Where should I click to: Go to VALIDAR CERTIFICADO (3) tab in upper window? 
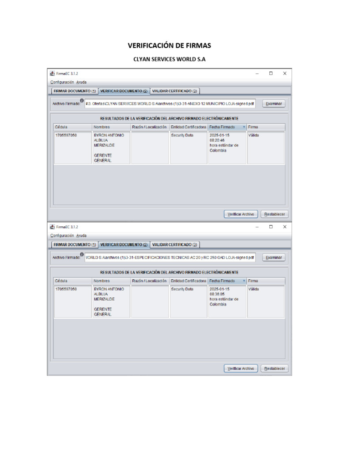click(175, 91)
